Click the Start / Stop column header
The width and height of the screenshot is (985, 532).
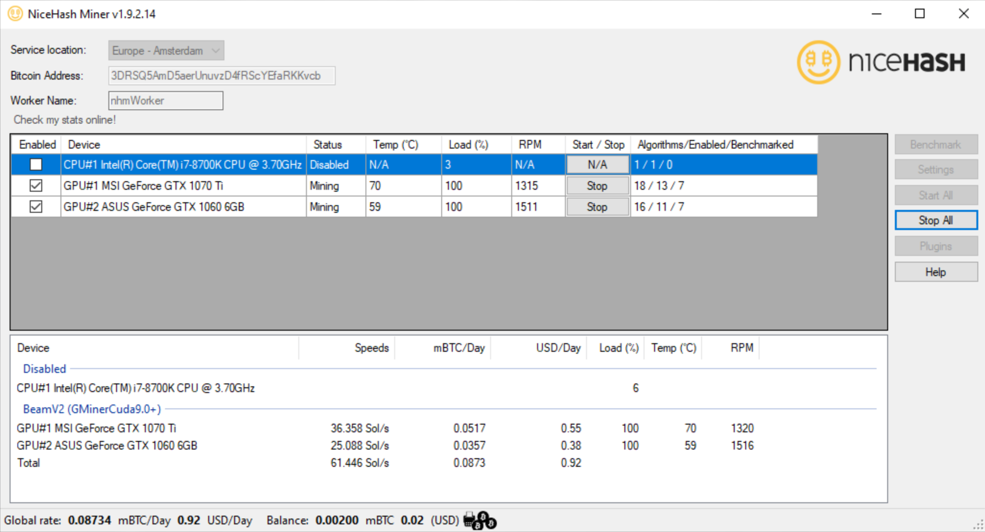(598, 145)
